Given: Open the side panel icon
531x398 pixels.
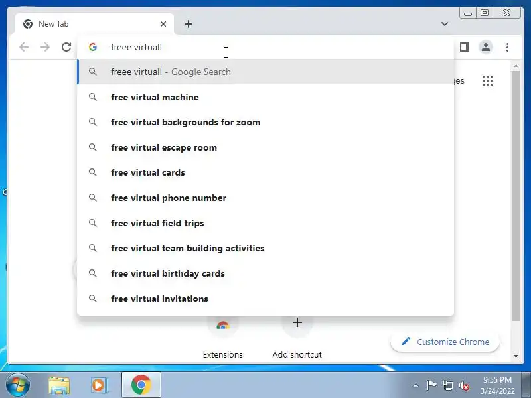Looking at the screenshot, I should [464, 47].
